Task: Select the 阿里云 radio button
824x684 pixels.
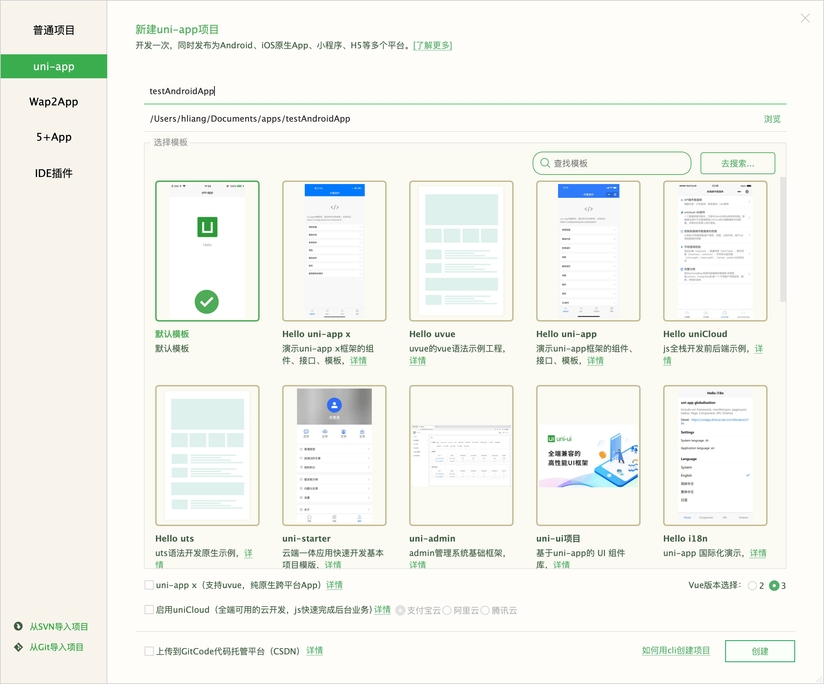Action: tap(447, 610)
